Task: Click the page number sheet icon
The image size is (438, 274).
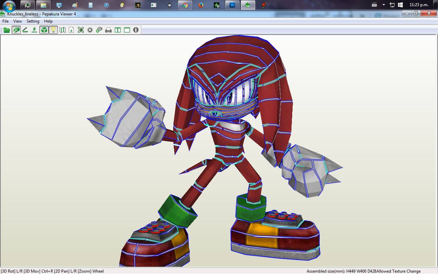Action: 72,30
